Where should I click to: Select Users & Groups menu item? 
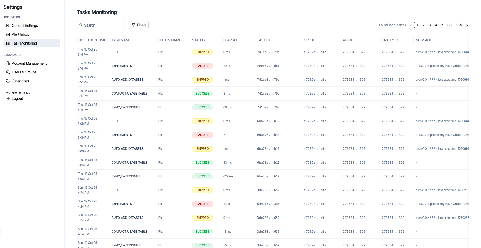click(x=24, y=72)
